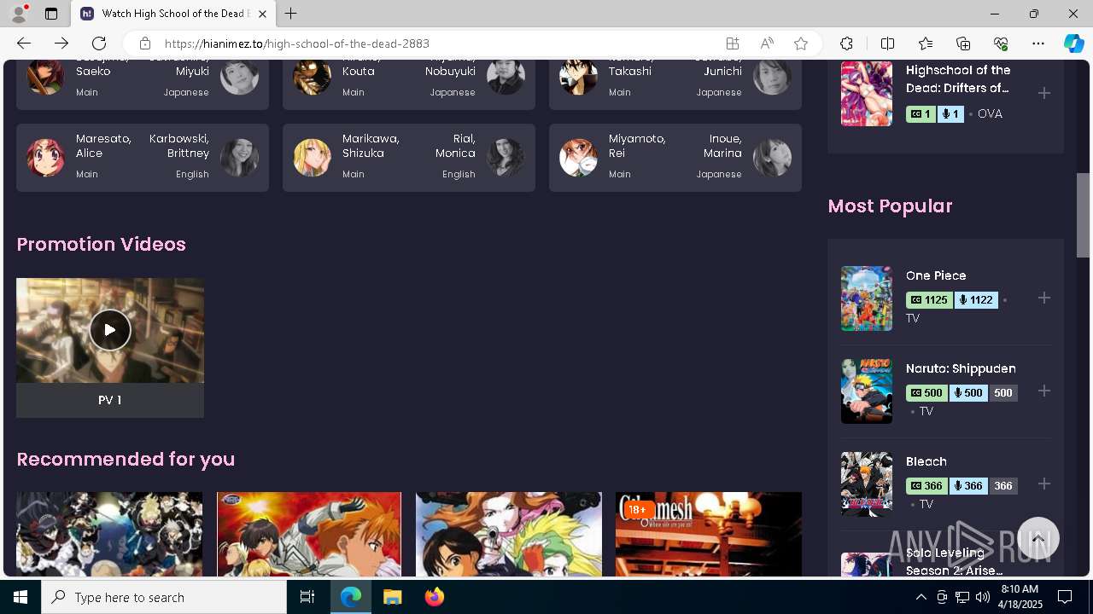Open Inoue, Marina voice actor page

[722, 146]
